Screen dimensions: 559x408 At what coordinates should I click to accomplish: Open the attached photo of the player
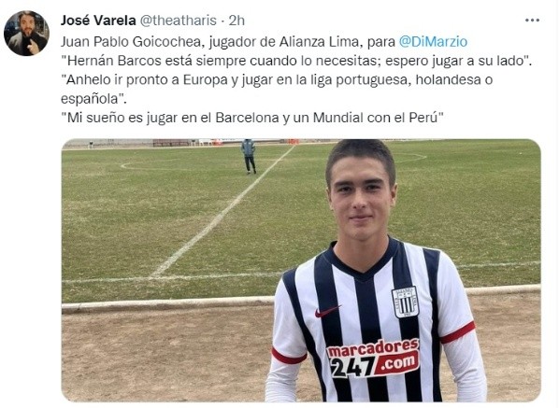(x=301, y=270)
